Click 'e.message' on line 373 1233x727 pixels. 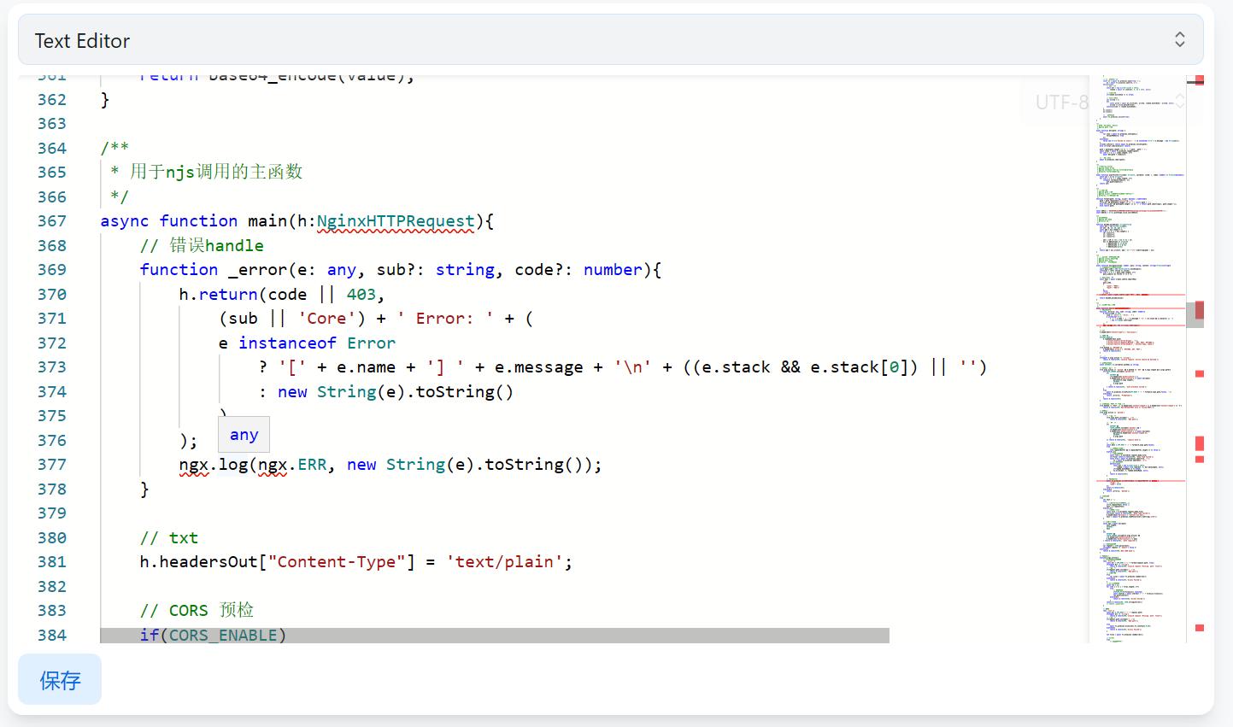(538, 367)
